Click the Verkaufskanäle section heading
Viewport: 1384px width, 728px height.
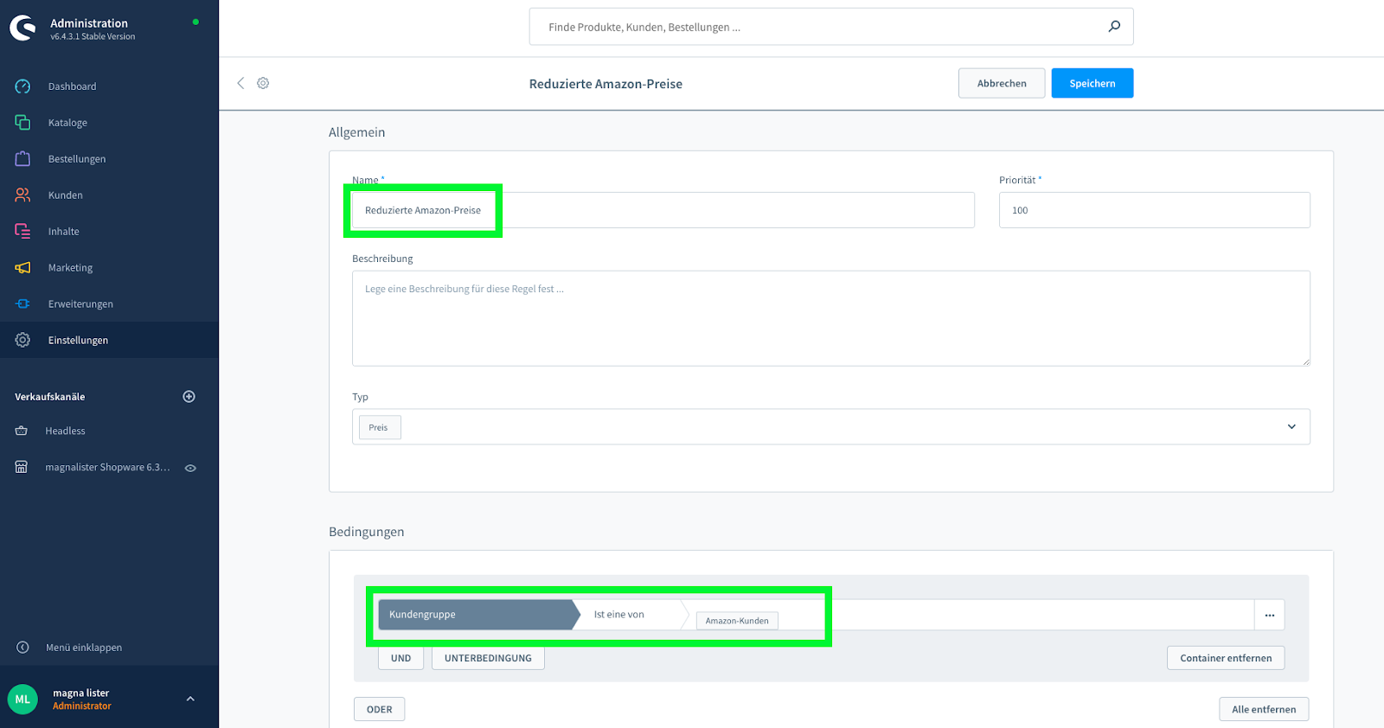[50, 397]
